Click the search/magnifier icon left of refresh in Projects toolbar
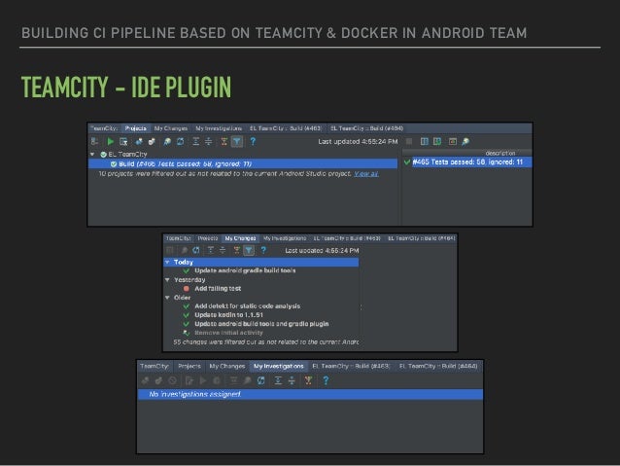Screen dimensions: 620x466 [167, 141]
